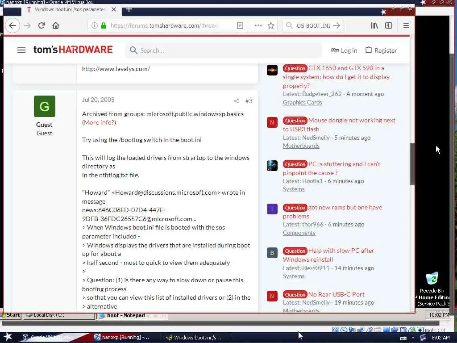The image size is (457, 343).
Task: Open Help with slow PC question
Action: click(x=328, y=255)
